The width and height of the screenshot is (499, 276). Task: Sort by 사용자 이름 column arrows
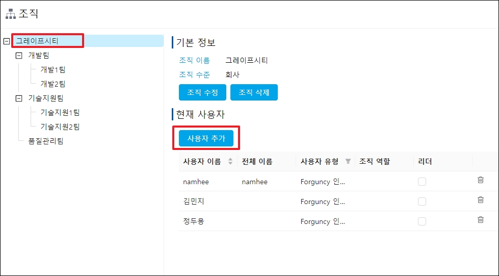click(230, 162)
